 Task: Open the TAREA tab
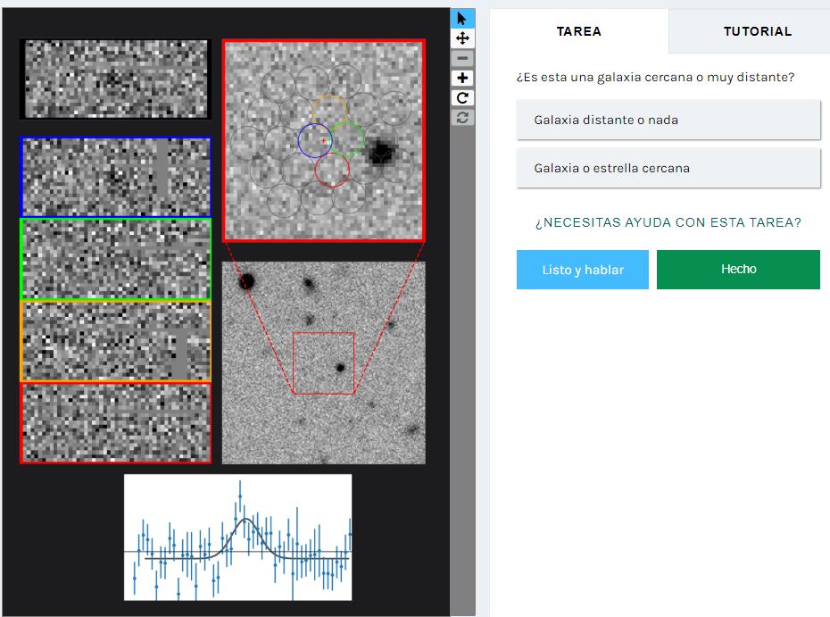click(x=578, y=31)
